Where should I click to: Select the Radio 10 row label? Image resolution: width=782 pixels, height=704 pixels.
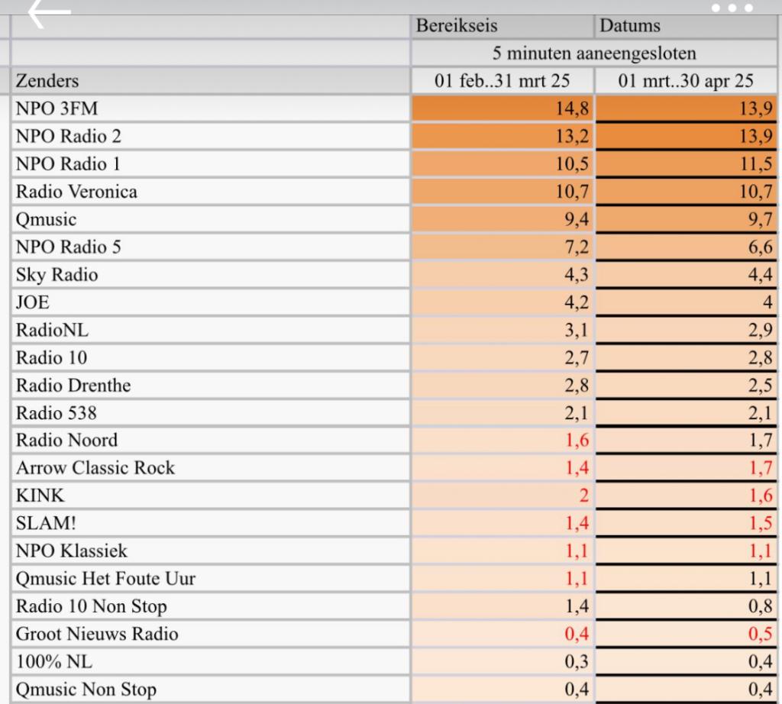210,357
